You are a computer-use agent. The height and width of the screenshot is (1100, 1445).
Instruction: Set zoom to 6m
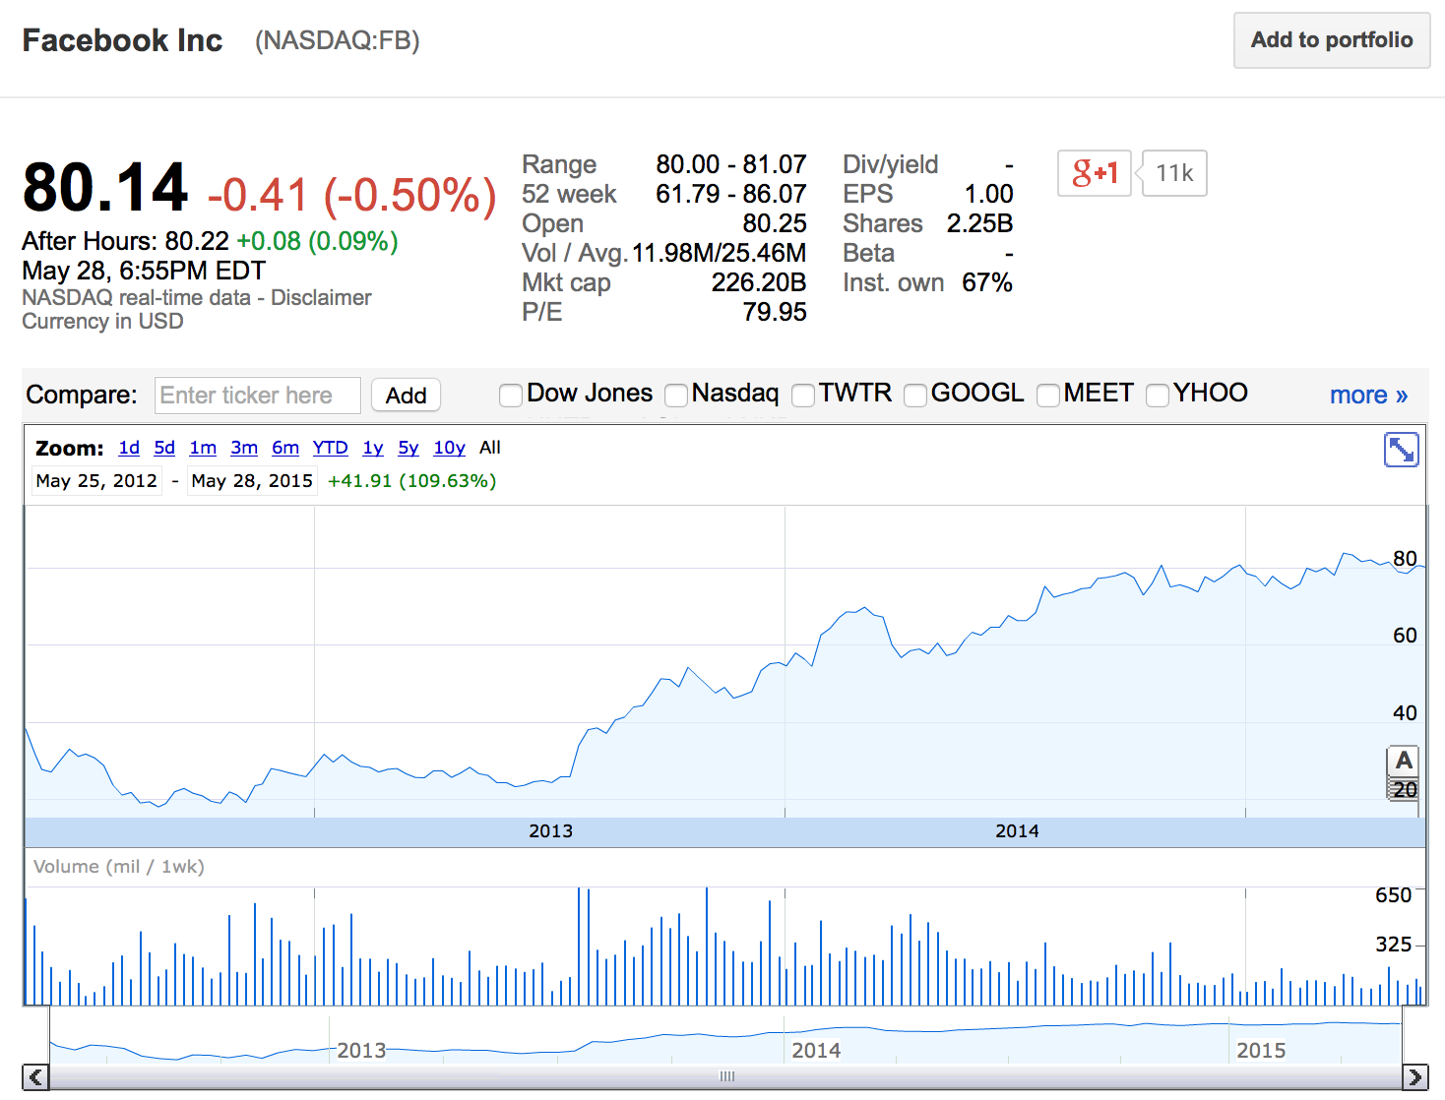pos(285,448)
